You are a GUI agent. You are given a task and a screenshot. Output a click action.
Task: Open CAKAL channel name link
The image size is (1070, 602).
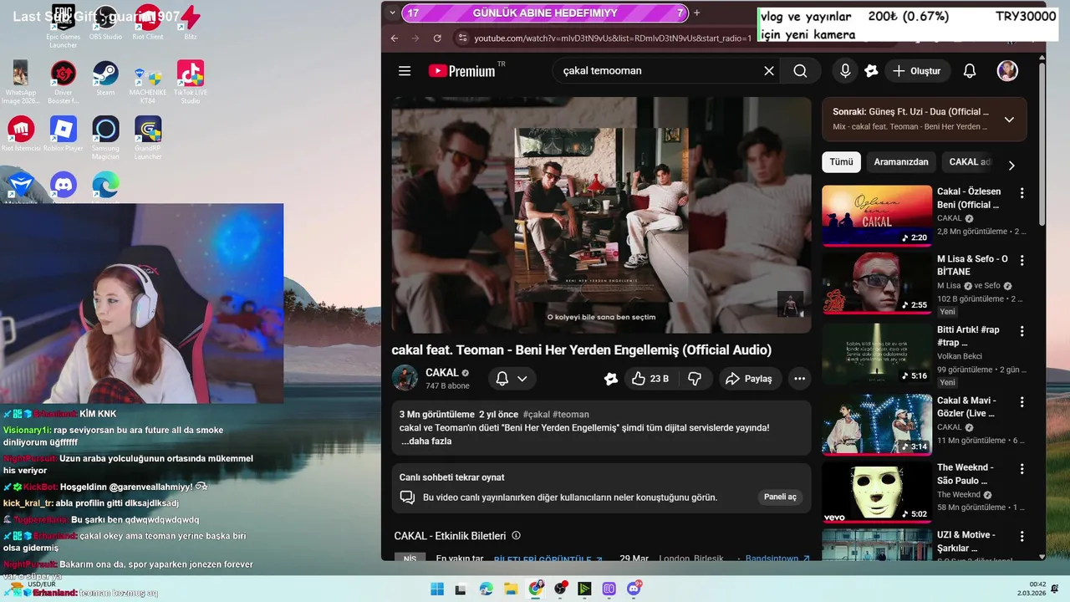click(x=442, y=372)
